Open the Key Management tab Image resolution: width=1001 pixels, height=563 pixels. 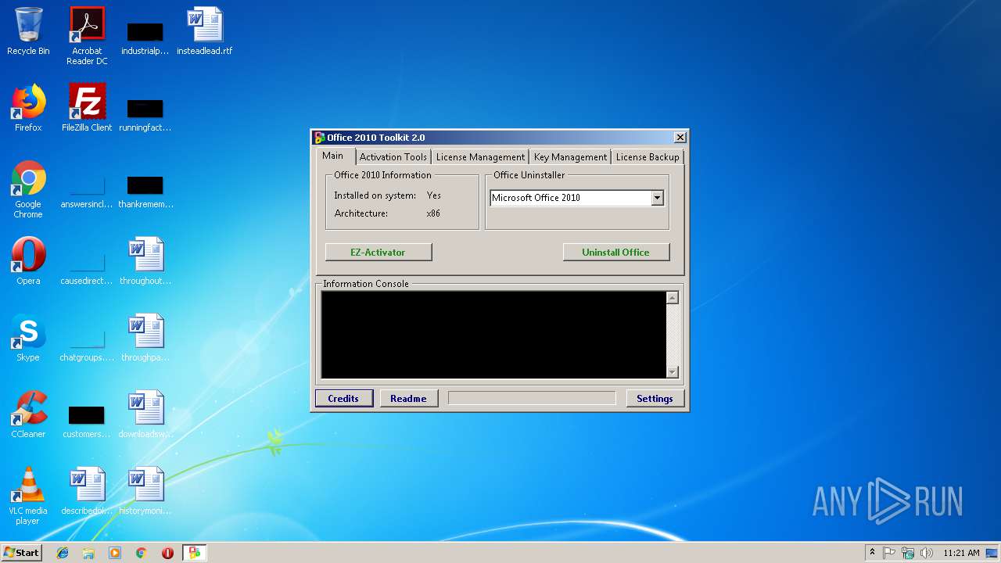click(570, 157)
